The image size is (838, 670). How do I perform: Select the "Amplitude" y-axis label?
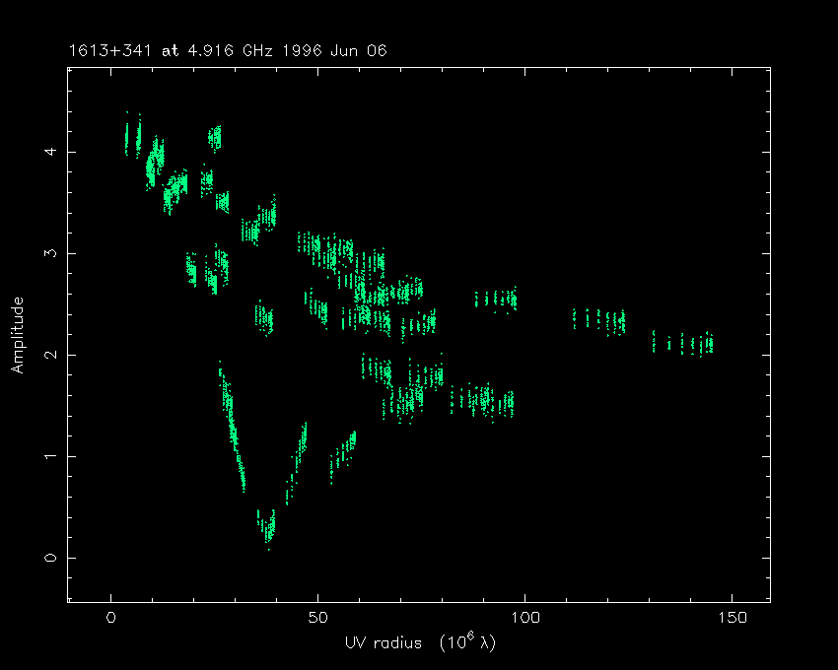pos(17,335)
